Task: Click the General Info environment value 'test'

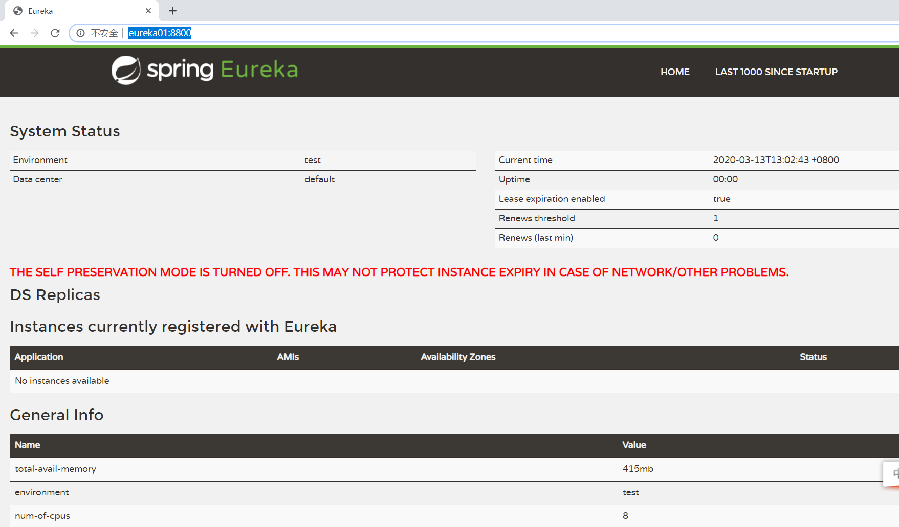Action: [x=630, y=492]
